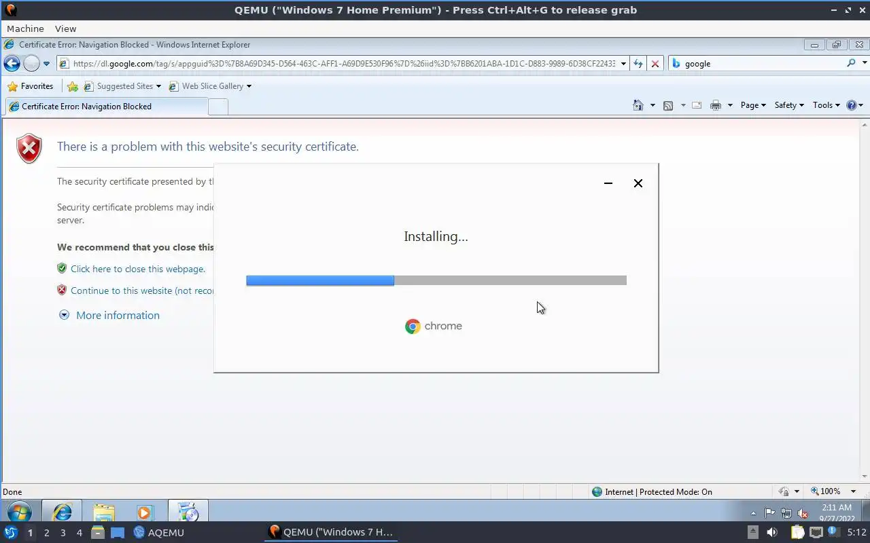
Task: Open the Tools menu
Action: 826,105
